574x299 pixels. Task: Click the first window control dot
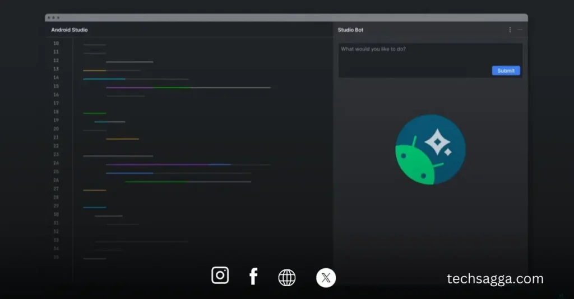pos(49,18)
